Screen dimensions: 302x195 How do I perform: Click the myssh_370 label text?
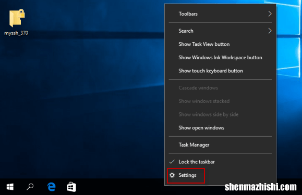[x=16, y=33]
